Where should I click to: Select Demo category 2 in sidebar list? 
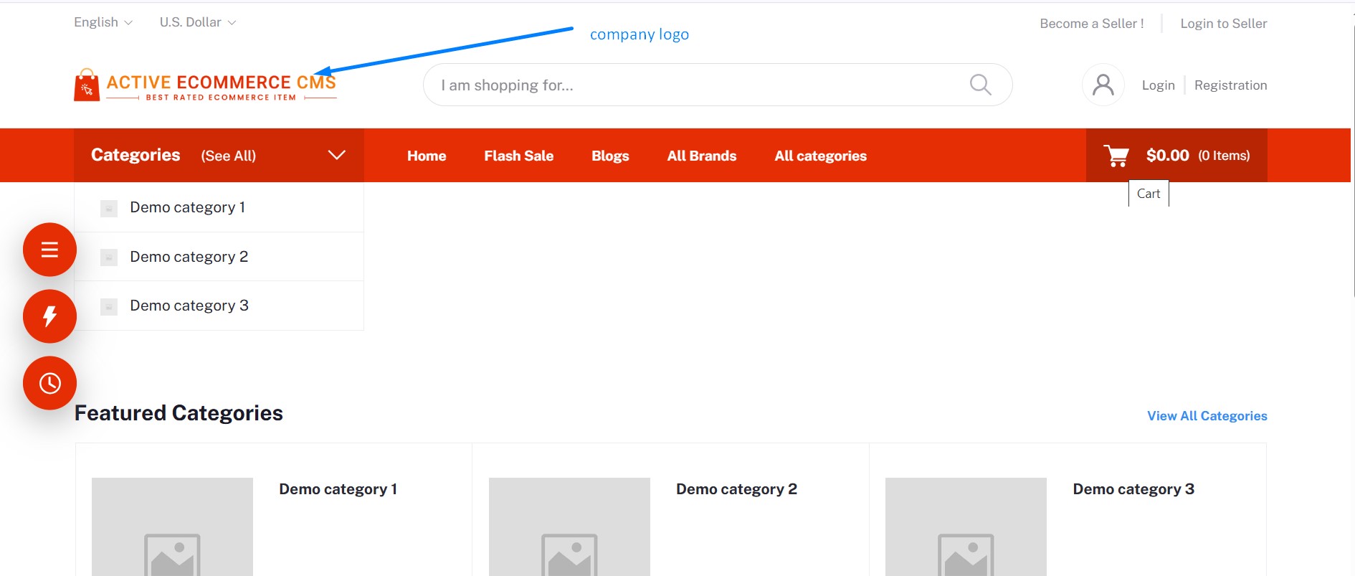click(x=189, y=257)
